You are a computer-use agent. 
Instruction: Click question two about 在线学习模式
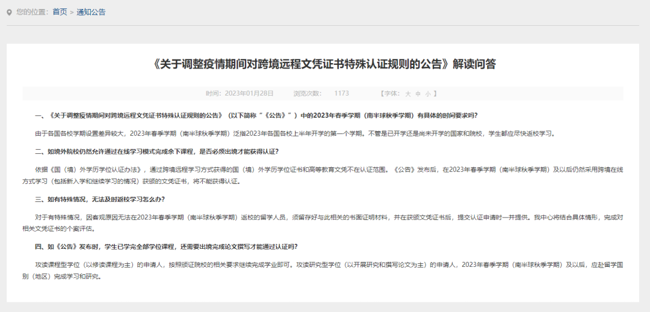click(x=156, y=151)
